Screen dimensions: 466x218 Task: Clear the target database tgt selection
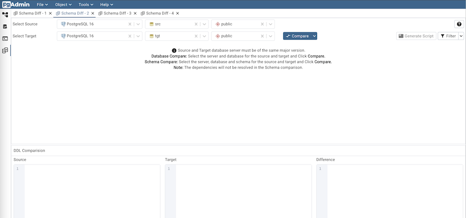[196, 36]
